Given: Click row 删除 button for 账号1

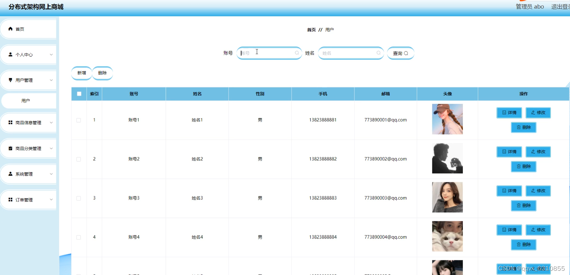Looking at the screenshot, I should pyautogui.click(x=524, y=127).
